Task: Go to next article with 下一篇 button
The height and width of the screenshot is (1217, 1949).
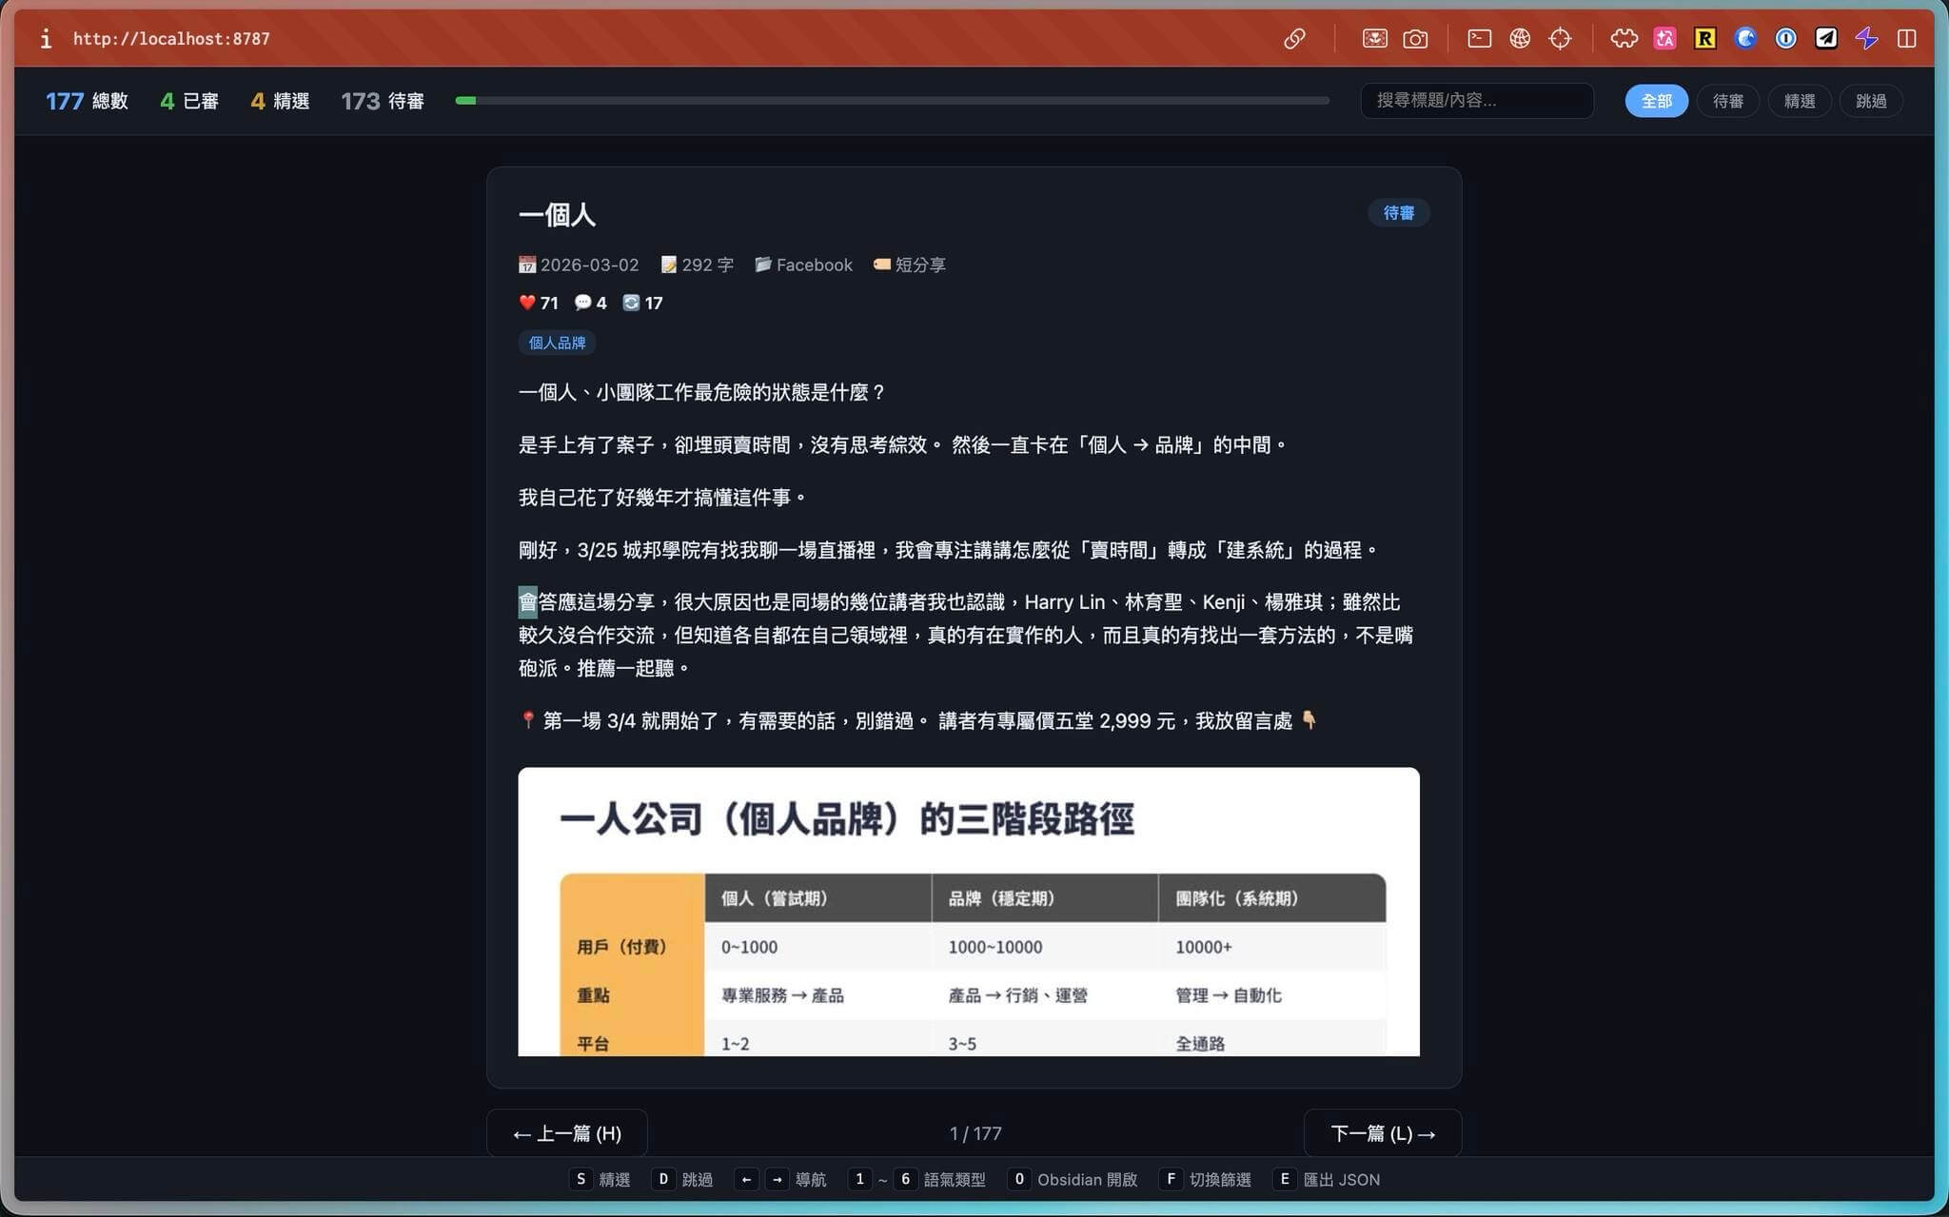Action: point(1382,1133)
